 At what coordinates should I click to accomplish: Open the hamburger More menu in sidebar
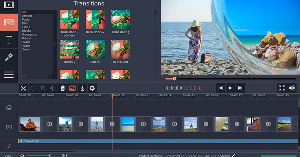click(9, 74)
